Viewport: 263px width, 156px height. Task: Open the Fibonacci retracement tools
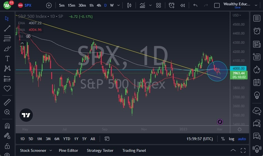[7, 38]
